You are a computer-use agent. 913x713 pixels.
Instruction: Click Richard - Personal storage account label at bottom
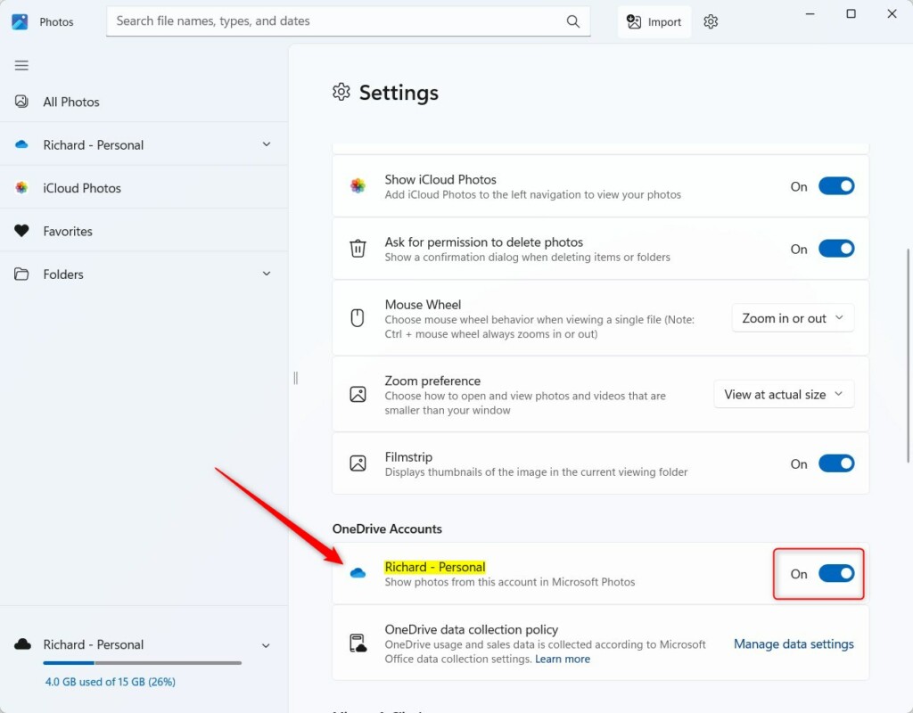[93, 644]
